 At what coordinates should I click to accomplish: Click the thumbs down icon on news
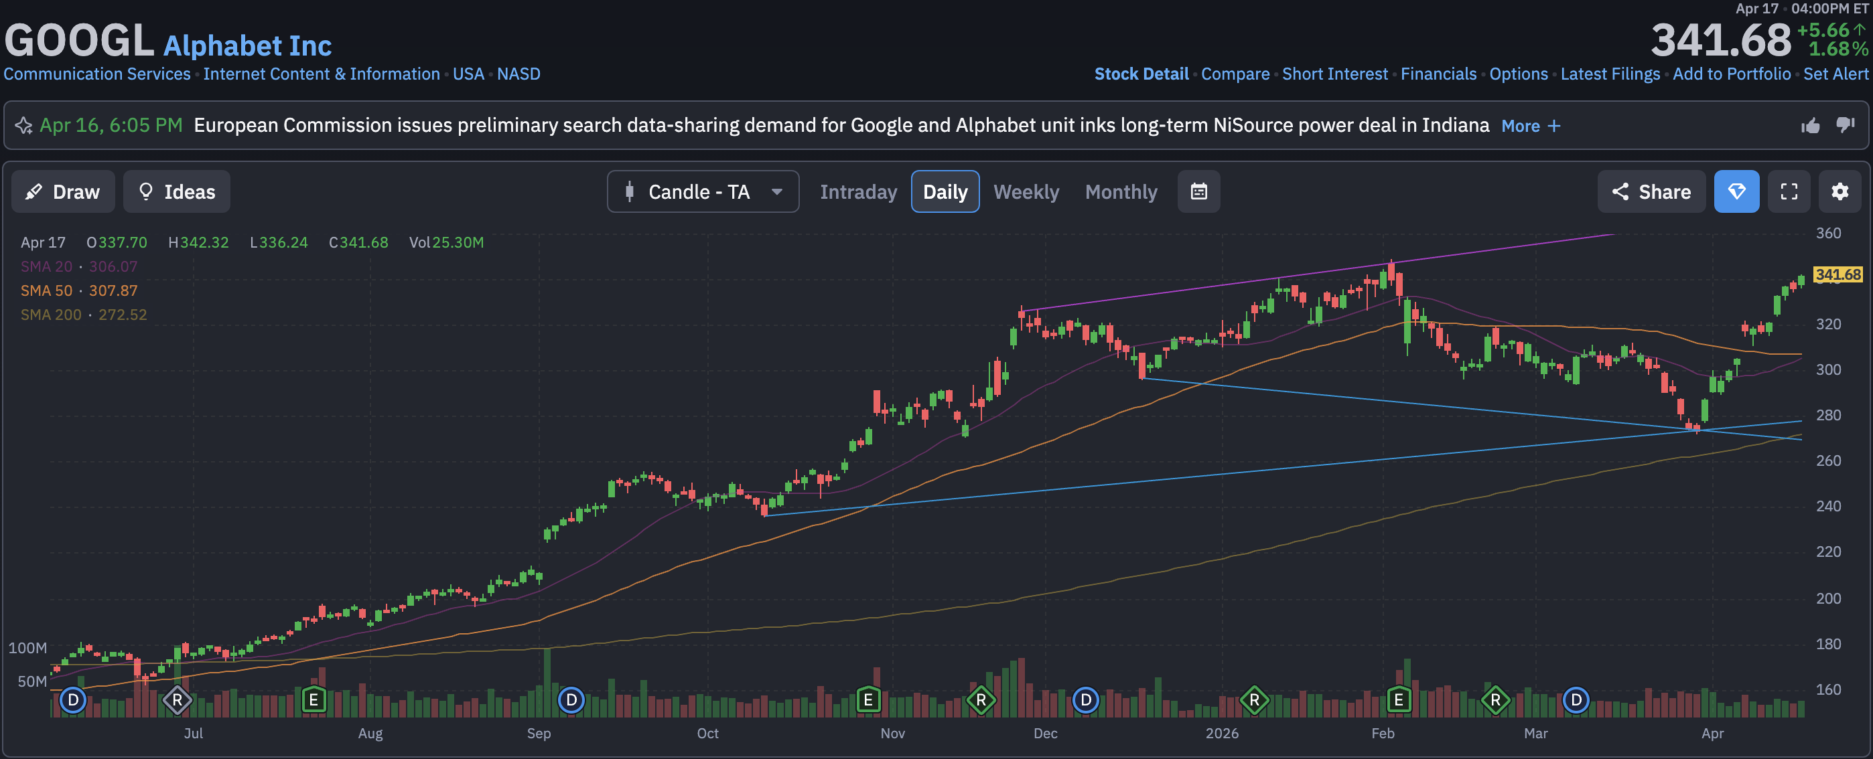1845,126
